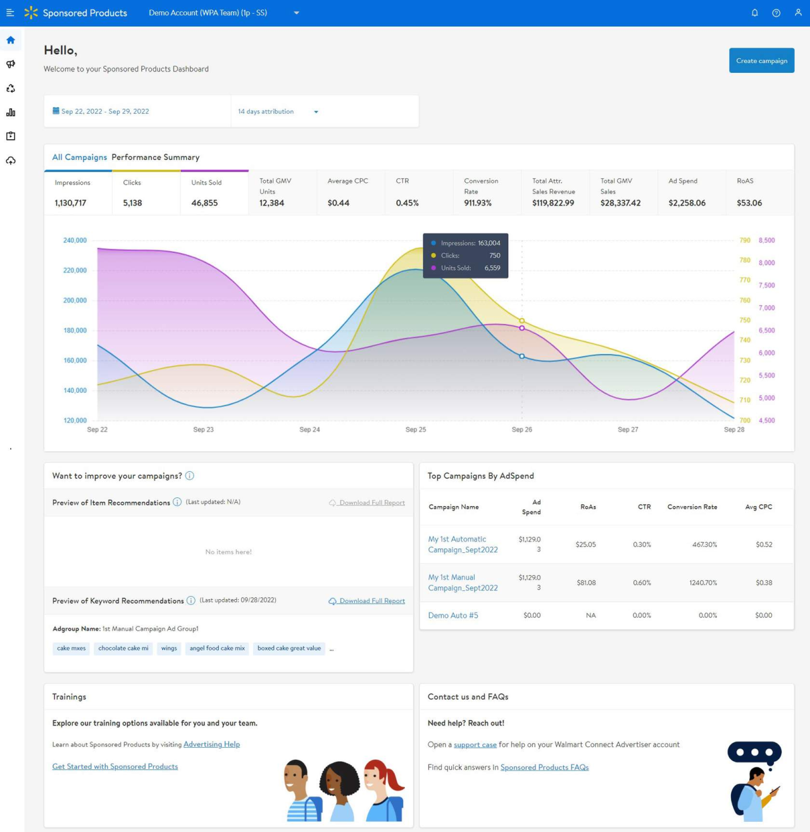Toggle the Impressions metric on the chart
Screen dimensions: 810x832
tap(78, 193)
